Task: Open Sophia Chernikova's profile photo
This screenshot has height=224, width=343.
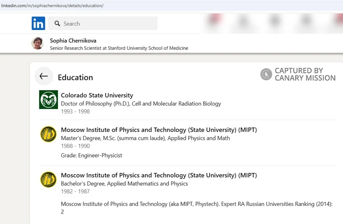Action: click(38, 43)
